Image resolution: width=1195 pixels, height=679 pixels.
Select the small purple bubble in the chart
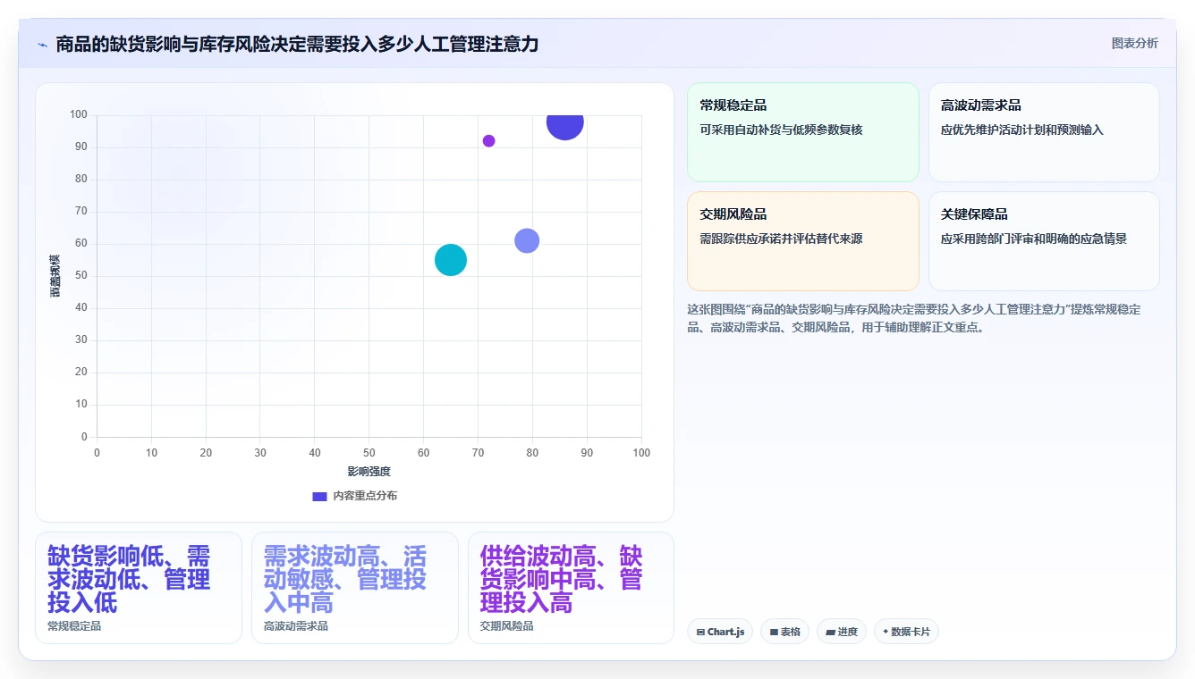[488, 141]
